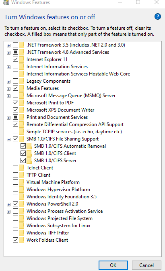Select the Internet Explorer 11 folder icon
The image size is (165, 271).
tap(21, 59)
